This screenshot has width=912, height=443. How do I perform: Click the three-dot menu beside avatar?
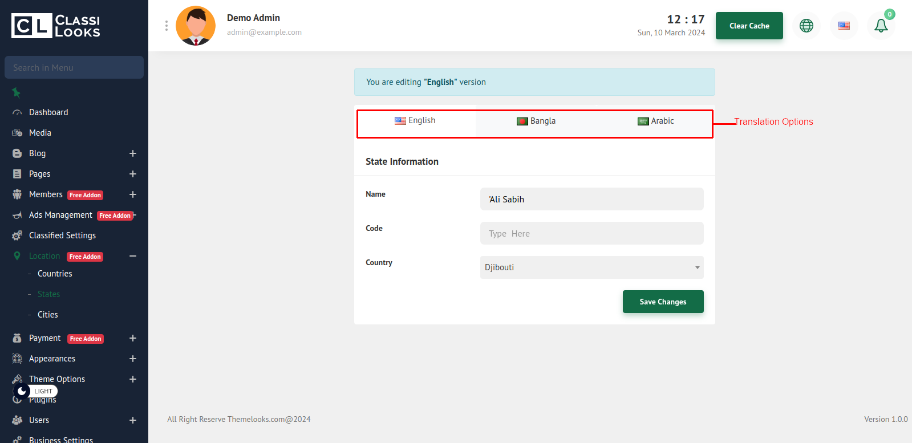click(167, 26)
